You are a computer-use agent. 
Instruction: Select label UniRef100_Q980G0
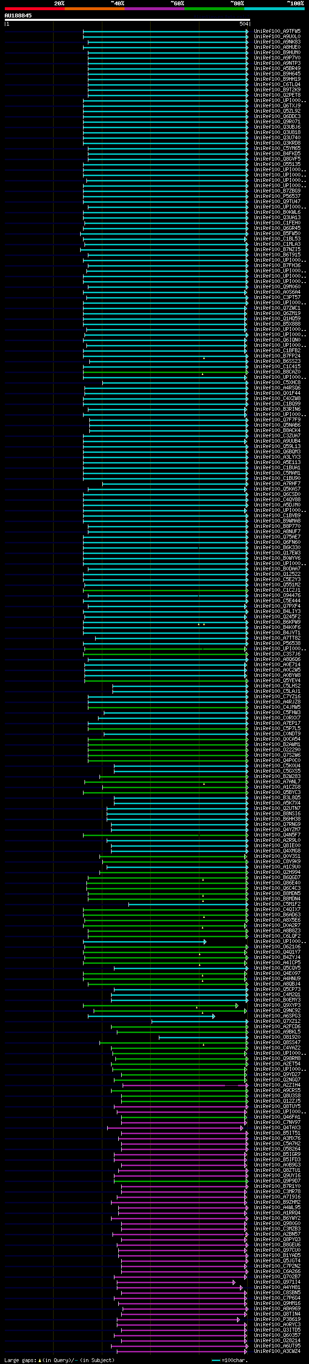pos(277,1223)
